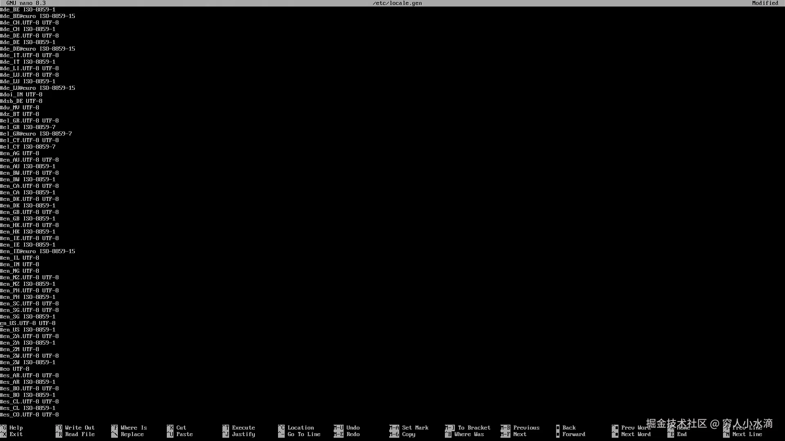The height and width of the screenshot is (441, 785).
Task: Click the Modified status indicator
Action: 765,3
